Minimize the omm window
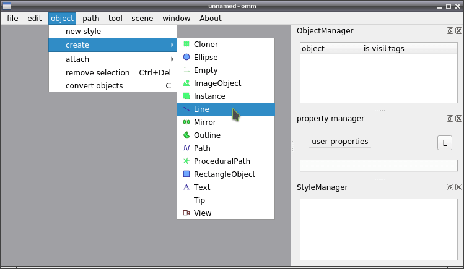The image size is (464, 269). click(439, 7)
